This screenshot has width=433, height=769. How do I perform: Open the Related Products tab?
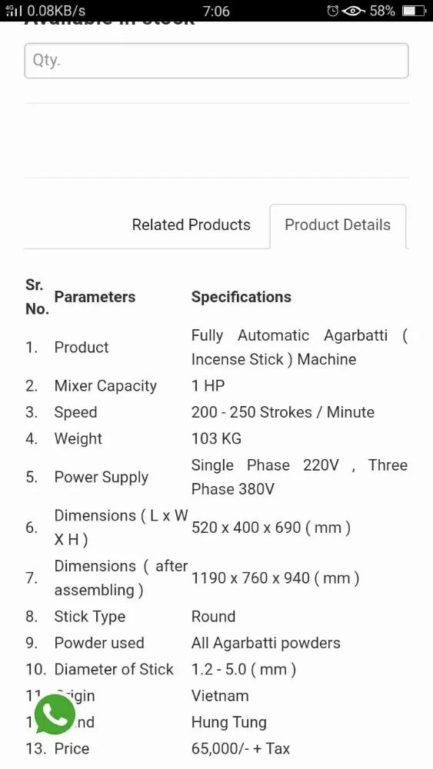pyautogui.click(x=192, y=225)
